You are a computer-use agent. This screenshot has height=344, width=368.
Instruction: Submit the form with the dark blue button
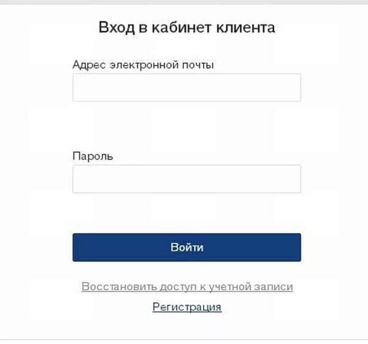coord(187,247)
